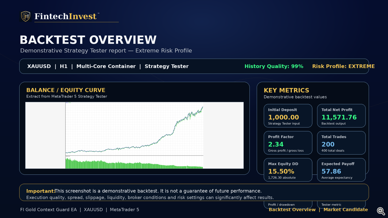Select the Expected Payoff 57.86 card
This screenshot has height=218, width=388.
(341, 170)
